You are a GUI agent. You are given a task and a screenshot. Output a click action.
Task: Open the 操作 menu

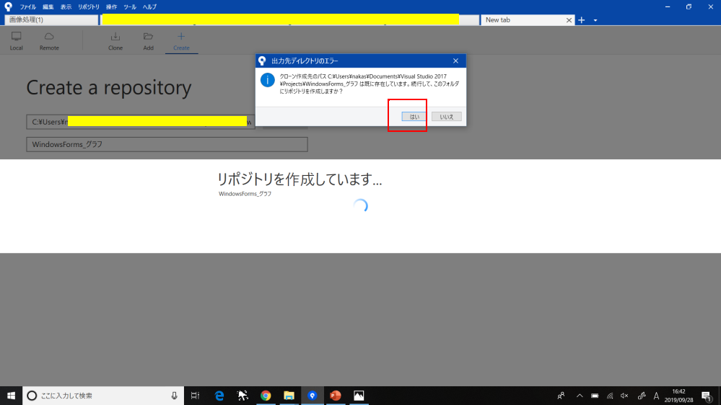111,7
